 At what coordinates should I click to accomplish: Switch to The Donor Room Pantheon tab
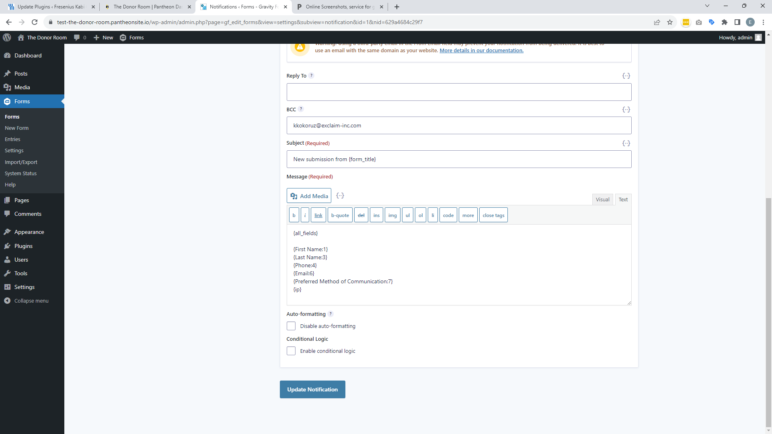147,7
